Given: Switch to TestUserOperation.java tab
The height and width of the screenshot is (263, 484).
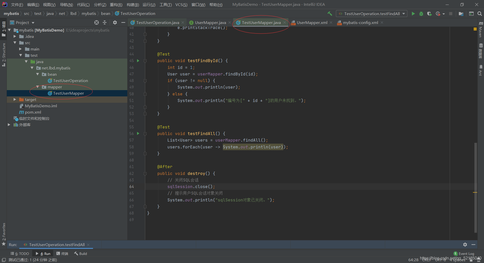Looking at the screenshot, I should (x=158, y=22).
